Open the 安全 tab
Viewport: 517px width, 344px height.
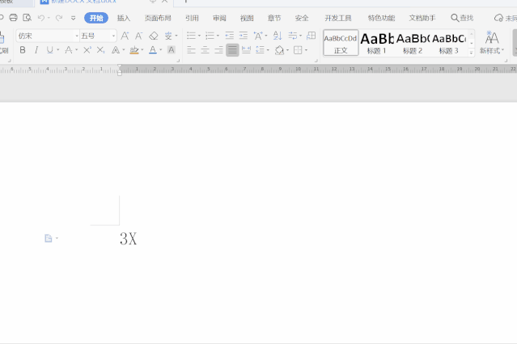(x=302, y=18)
